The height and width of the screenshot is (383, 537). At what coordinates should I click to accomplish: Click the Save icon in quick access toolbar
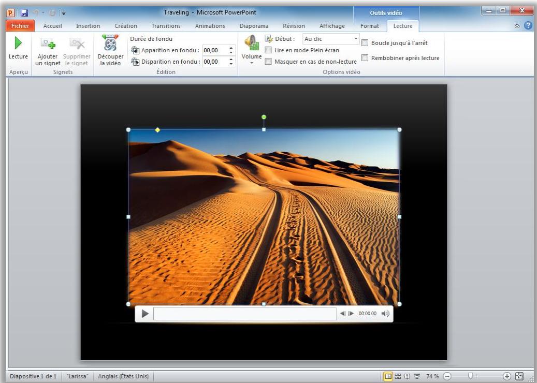coord(24,13)
